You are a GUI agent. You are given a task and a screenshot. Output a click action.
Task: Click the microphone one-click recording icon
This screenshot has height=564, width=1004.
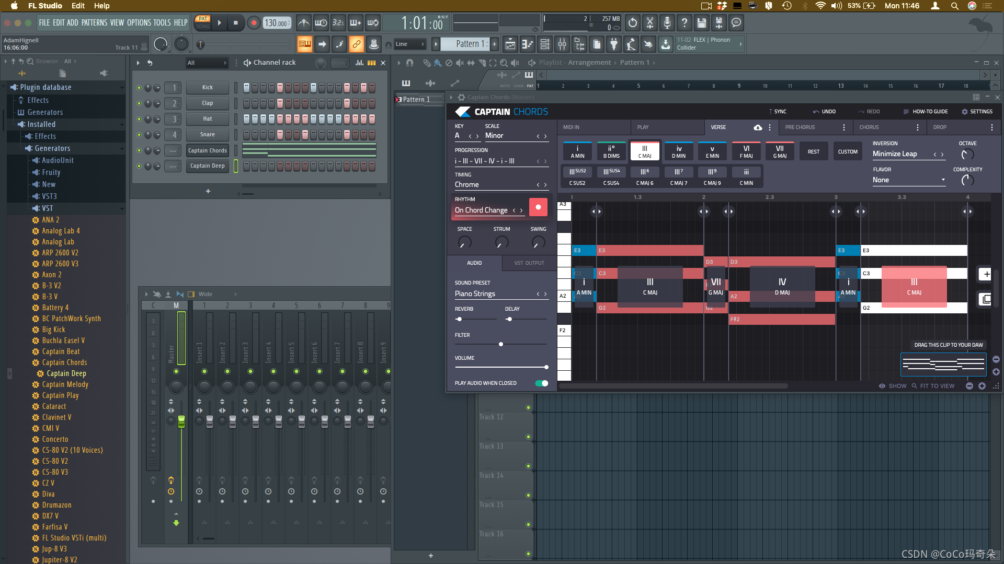coord(667,23)
